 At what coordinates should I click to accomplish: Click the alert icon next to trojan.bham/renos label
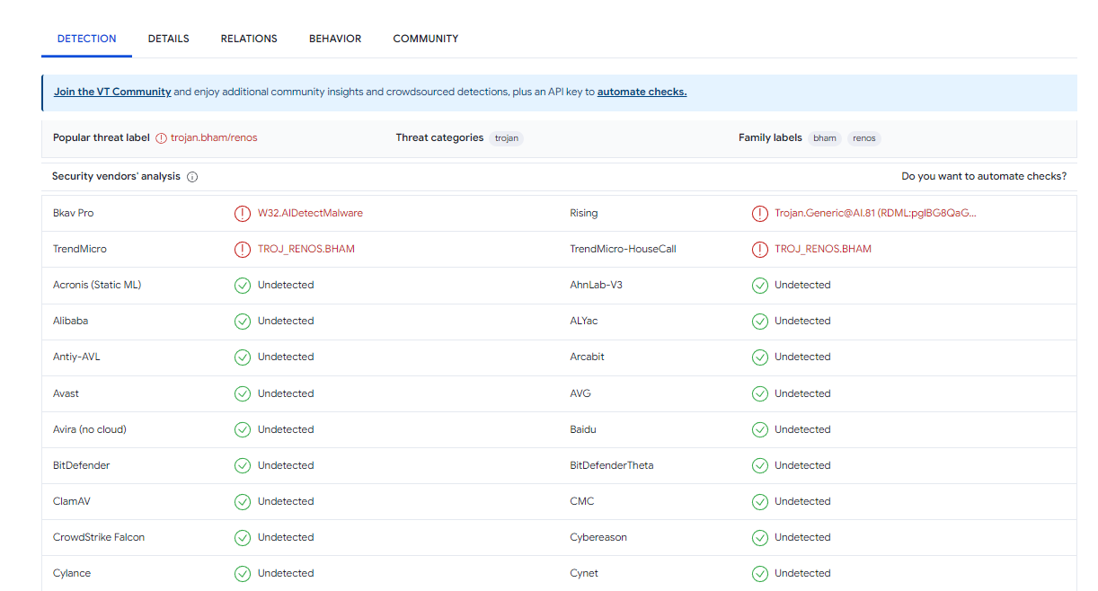click(x=162, y=138)
